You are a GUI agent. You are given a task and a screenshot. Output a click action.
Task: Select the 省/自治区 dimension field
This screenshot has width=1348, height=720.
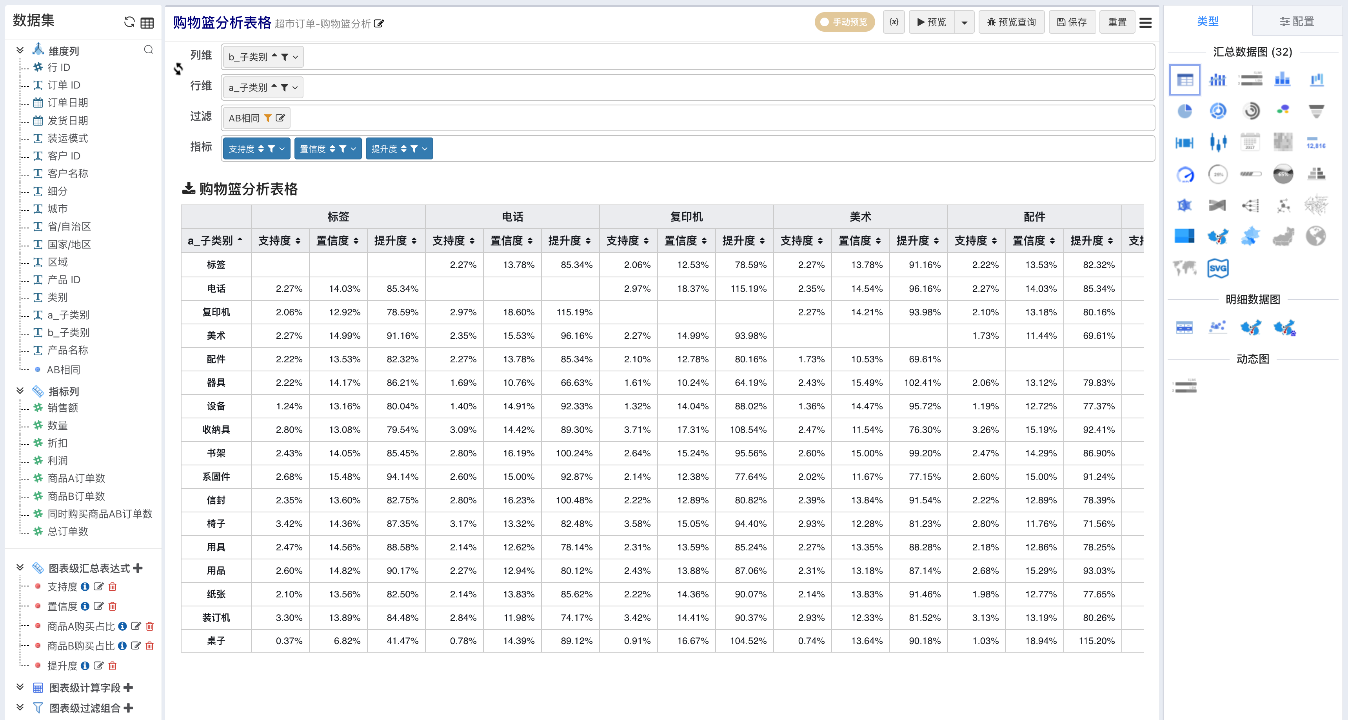pos(69,226)
